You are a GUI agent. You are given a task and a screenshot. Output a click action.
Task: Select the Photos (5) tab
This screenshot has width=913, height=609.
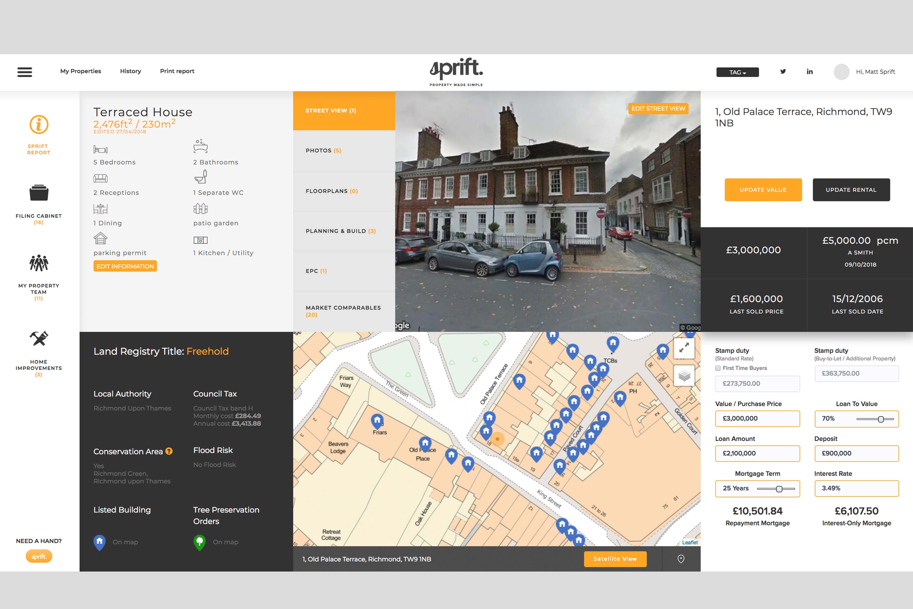[x=344, y=151]
